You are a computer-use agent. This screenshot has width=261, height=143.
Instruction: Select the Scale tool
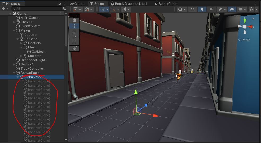pos(74,37)
